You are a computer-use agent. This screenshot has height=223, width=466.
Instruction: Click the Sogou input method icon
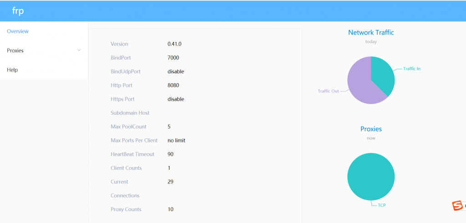coord(457,206)
